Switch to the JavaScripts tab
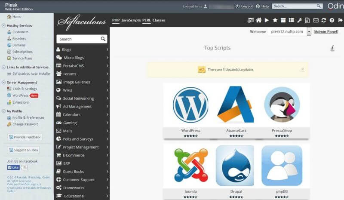The image size is (344, 200). pyautogui.click(x=131, y=20)
